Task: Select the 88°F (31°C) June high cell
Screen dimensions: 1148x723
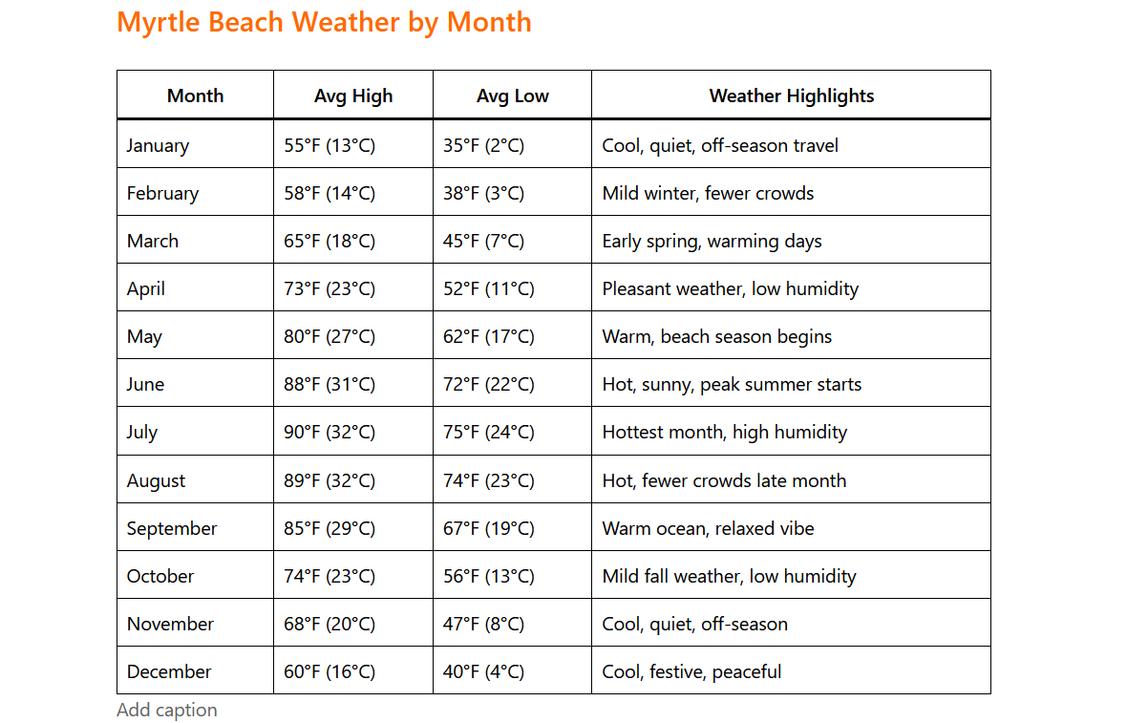Action: point(330,384)
